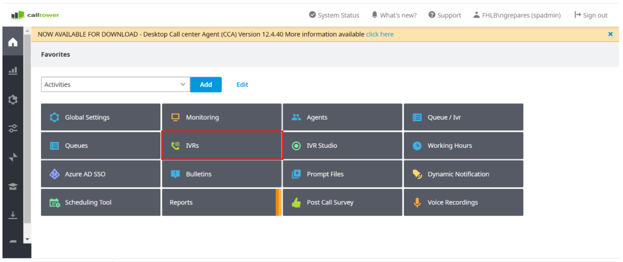Open What's new? in the header

tap(394, 15)
